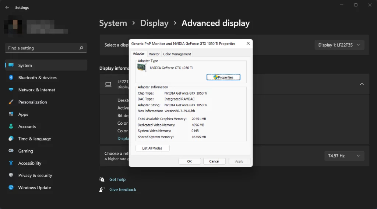377x209 pixels.
Task: Focus the Find a setting field
Action: pos(46,48)
